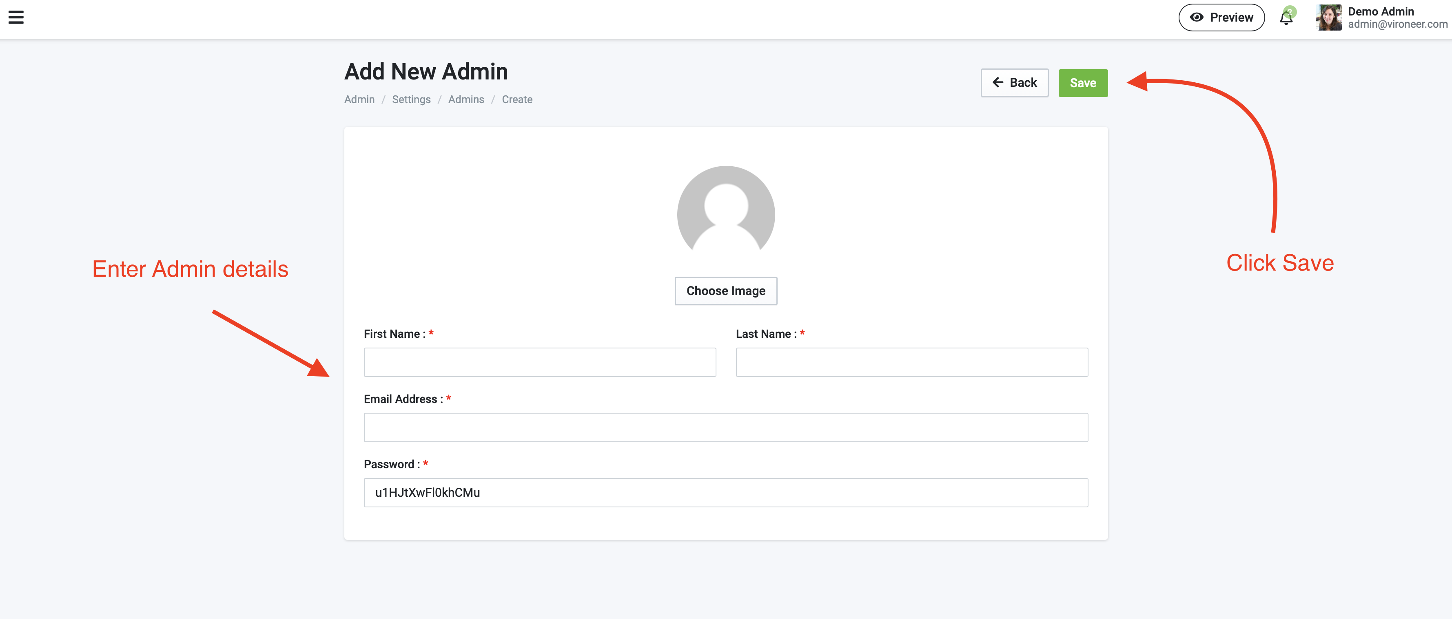Go to the Admin breadcrumb link

359,100
